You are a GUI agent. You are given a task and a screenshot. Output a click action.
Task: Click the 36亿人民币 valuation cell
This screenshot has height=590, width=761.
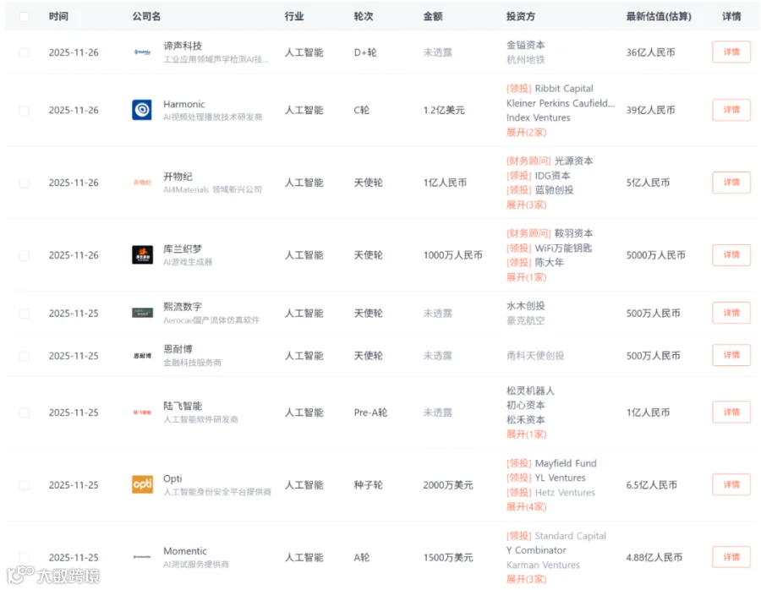pyautogui.click(x=650, y=52)
